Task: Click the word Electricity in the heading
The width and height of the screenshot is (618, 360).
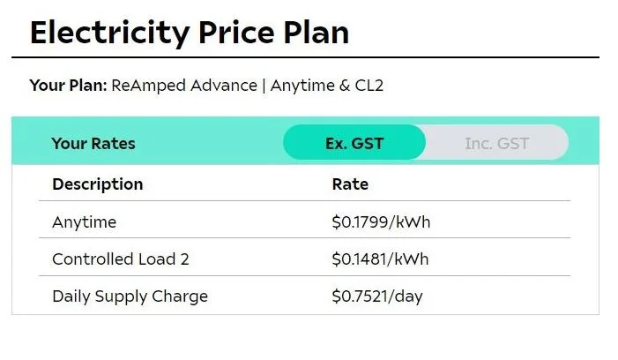Action: point(108,33)
